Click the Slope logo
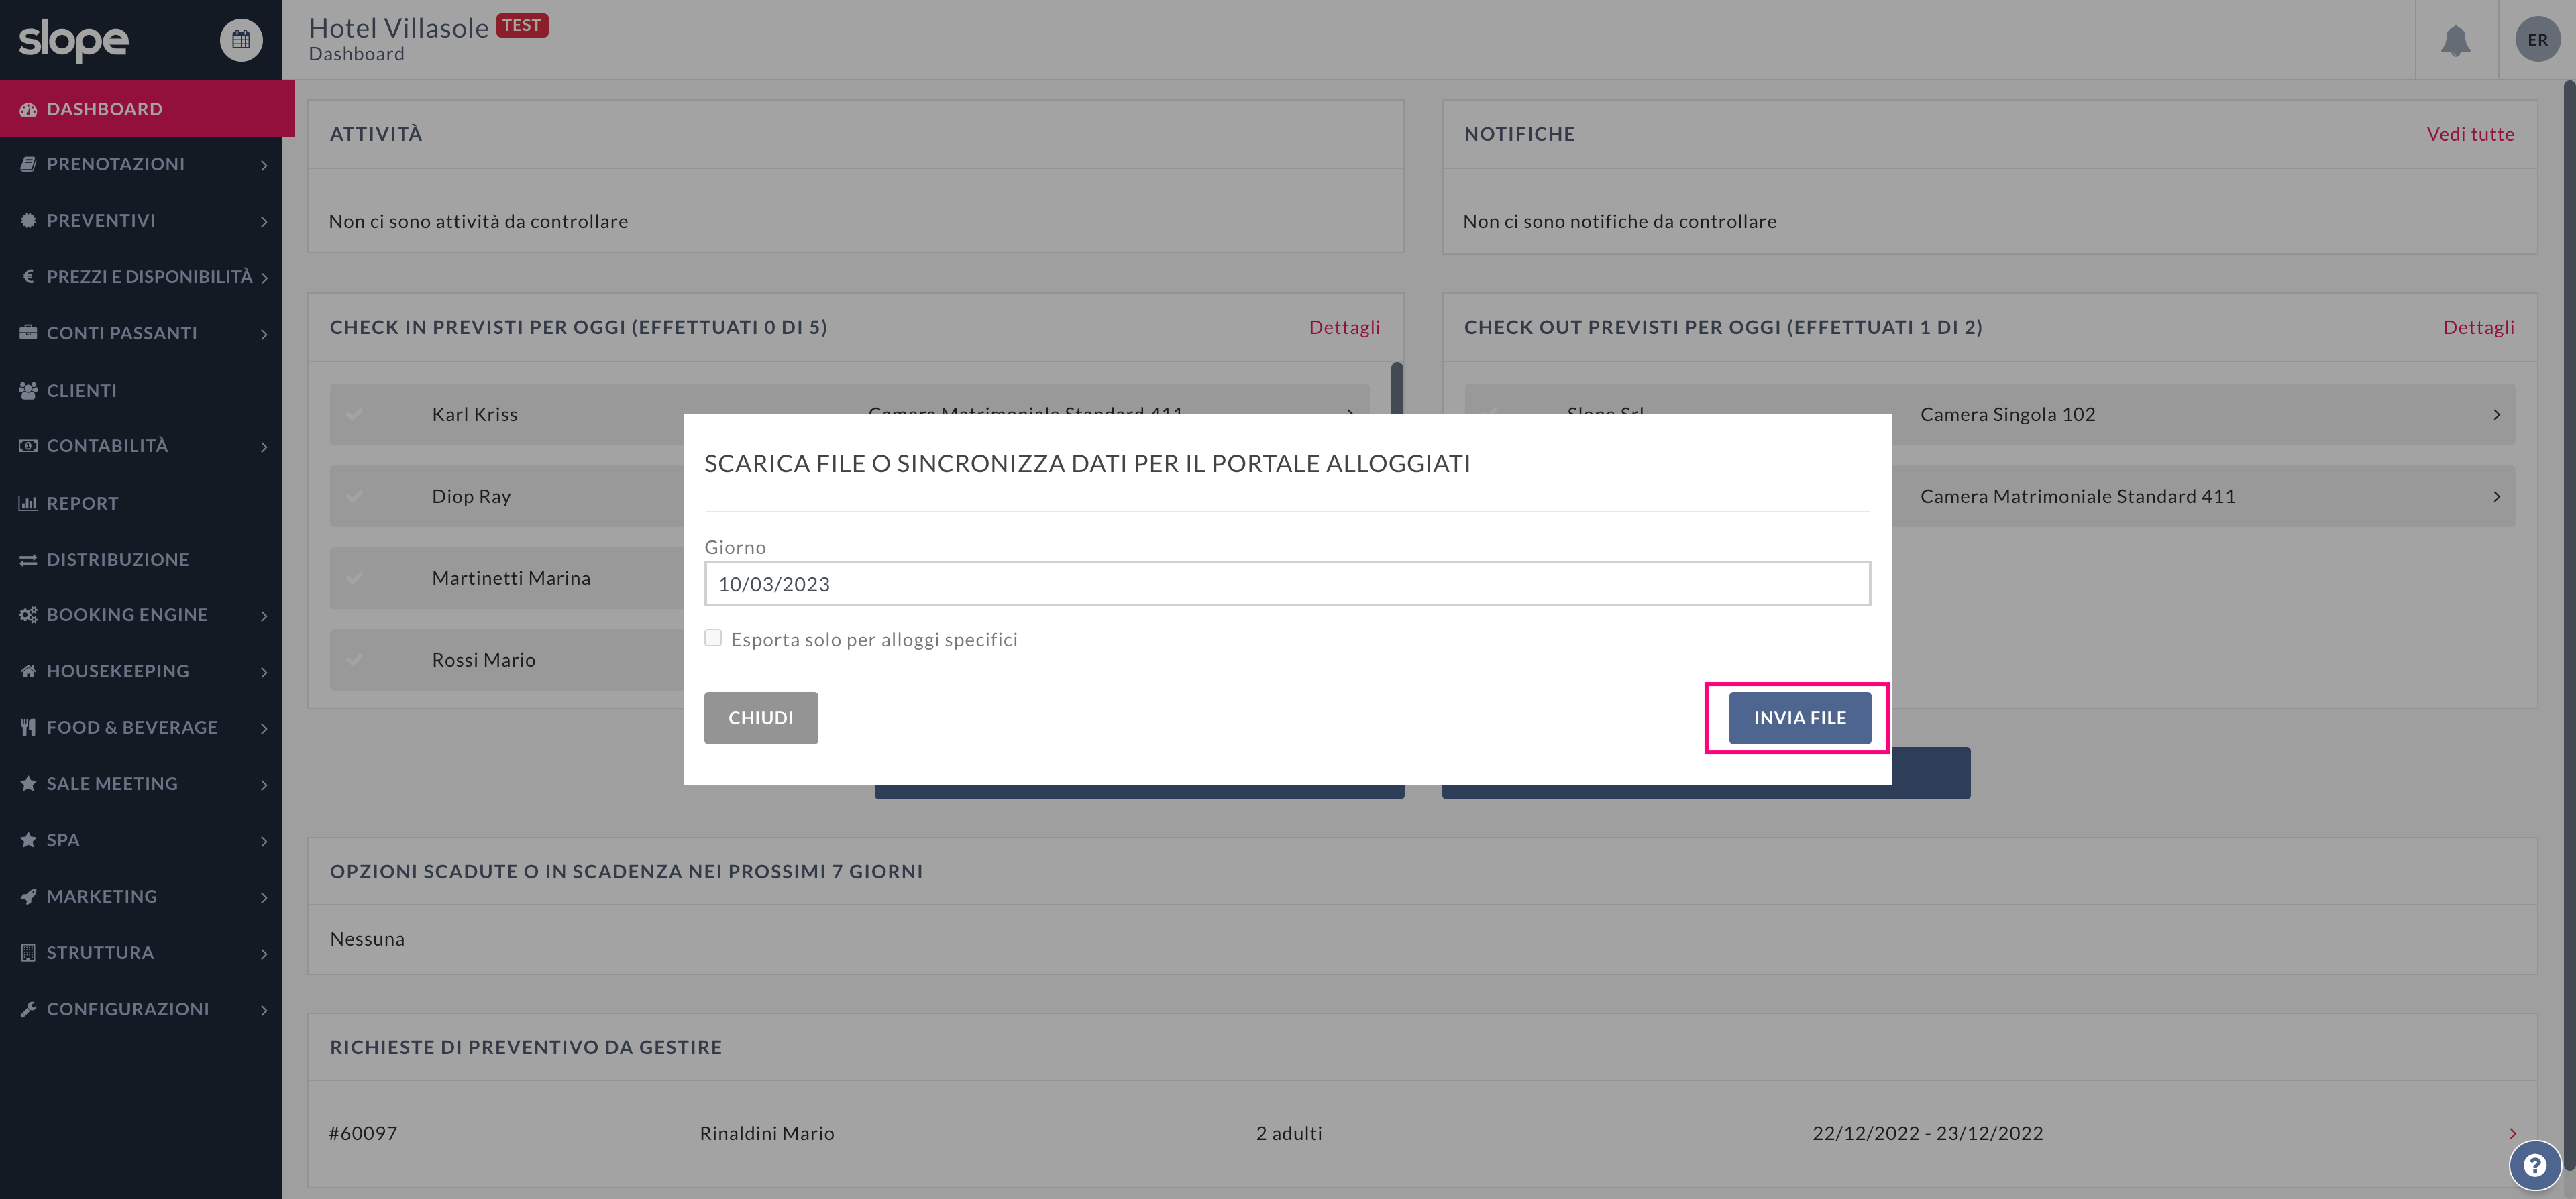This screenshot has height=1199, width=2576. pos(74,40)
